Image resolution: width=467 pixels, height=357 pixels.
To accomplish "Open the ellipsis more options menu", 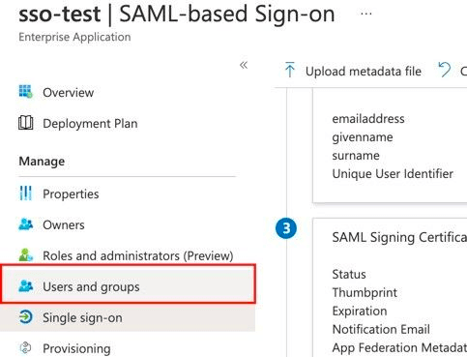I will [x=366, y=14].
